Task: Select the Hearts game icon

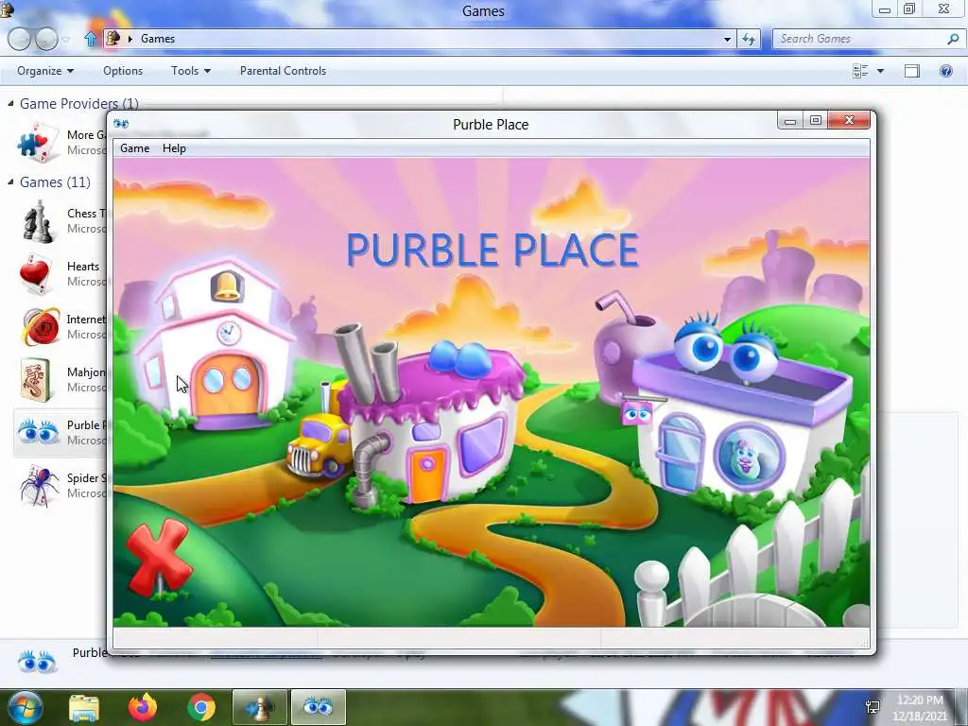Action: tap(35, 274)
